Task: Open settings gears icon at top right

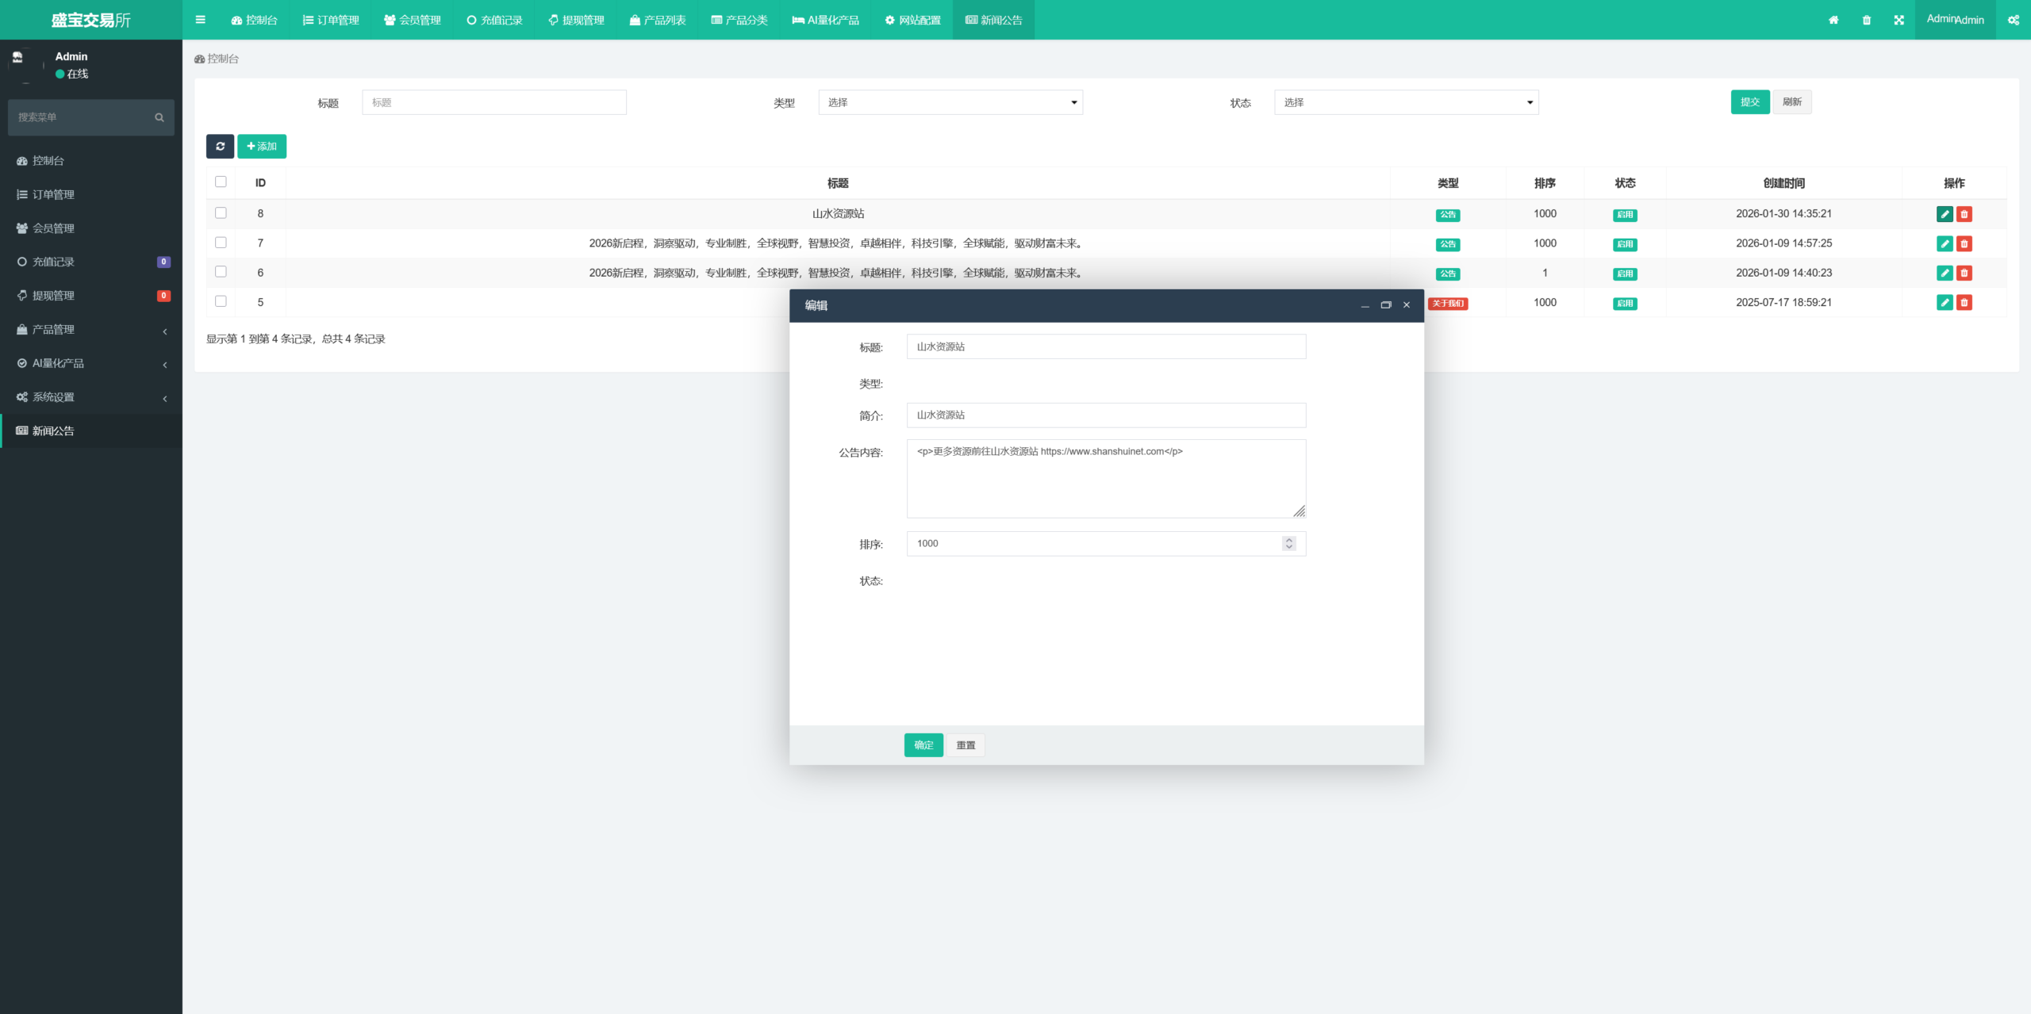Action: (2013, 20)
